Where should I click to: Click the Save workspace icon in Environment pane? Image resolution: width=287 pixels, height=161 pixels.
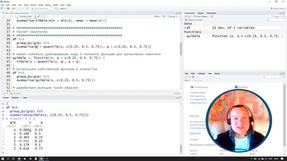[189, 17]
